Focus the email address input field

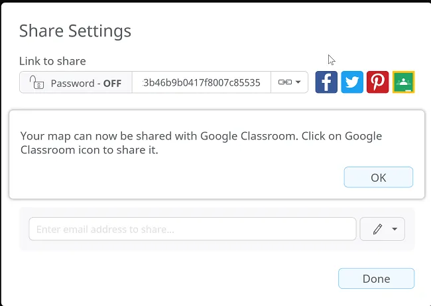point(192,229)
